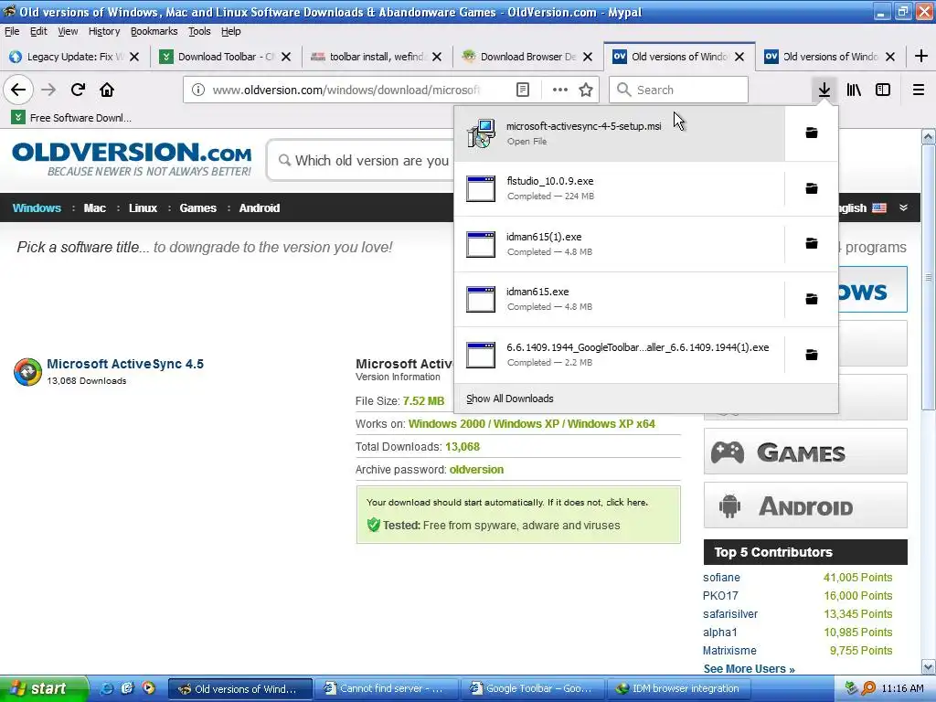Image resolution: width=936 pixels, height=702 pixels.
Task: Expand the language selector chevron
Action: 904,207
